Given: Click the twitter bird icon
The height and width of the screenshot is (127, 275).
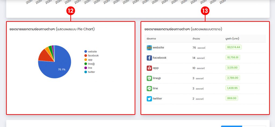Looking at the screenshot, I should 149,98.
